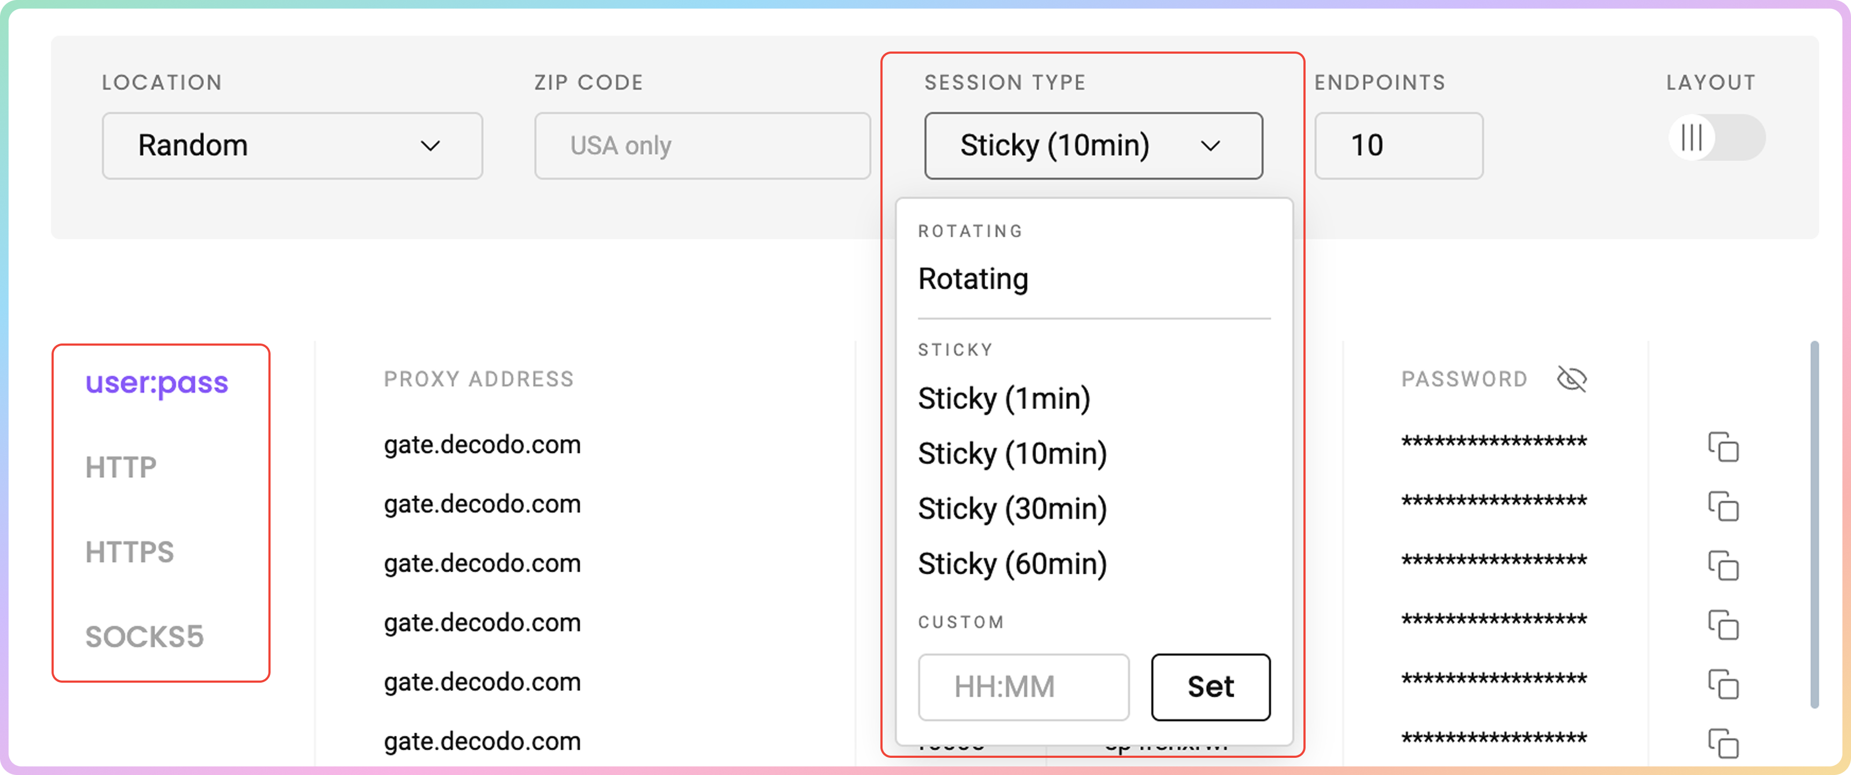Click the HH:MM custom time field
1851x775 pixels.
click(1023, 686)
